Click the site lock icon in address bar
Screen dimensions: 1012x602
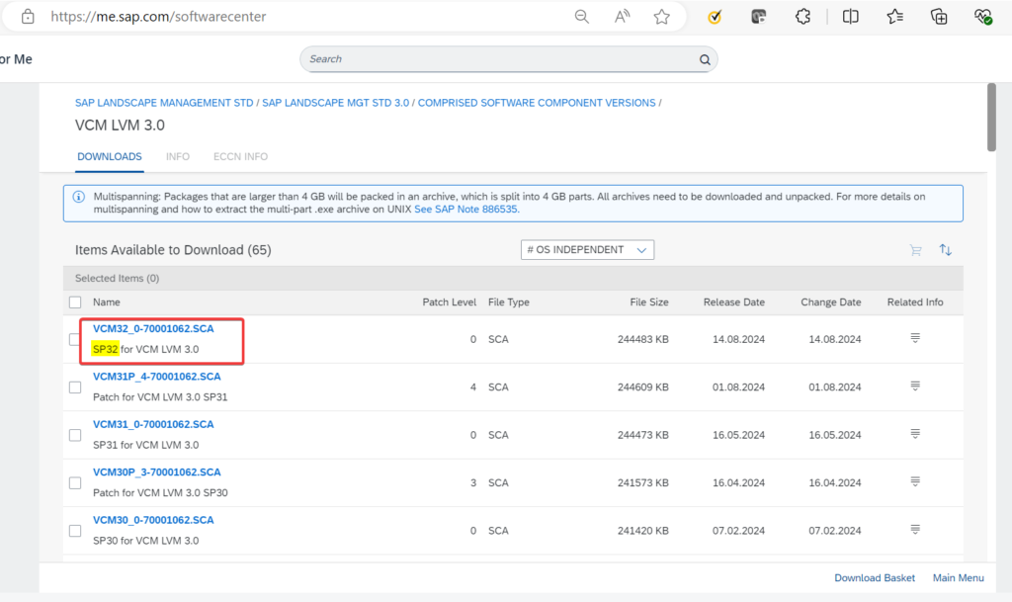click(28, 17)
